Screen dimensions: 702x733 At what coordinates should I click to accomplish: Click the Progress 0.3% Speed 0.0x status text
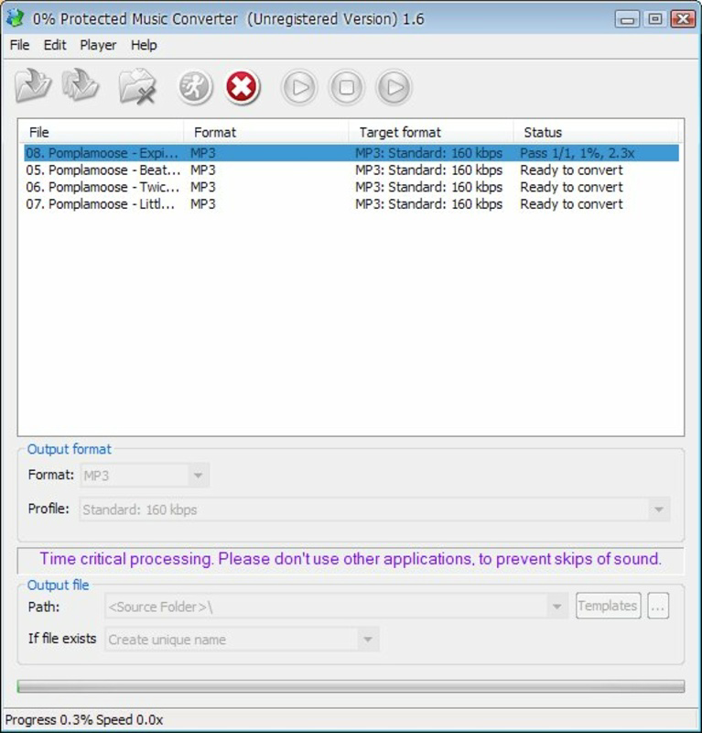coord(84,720)
